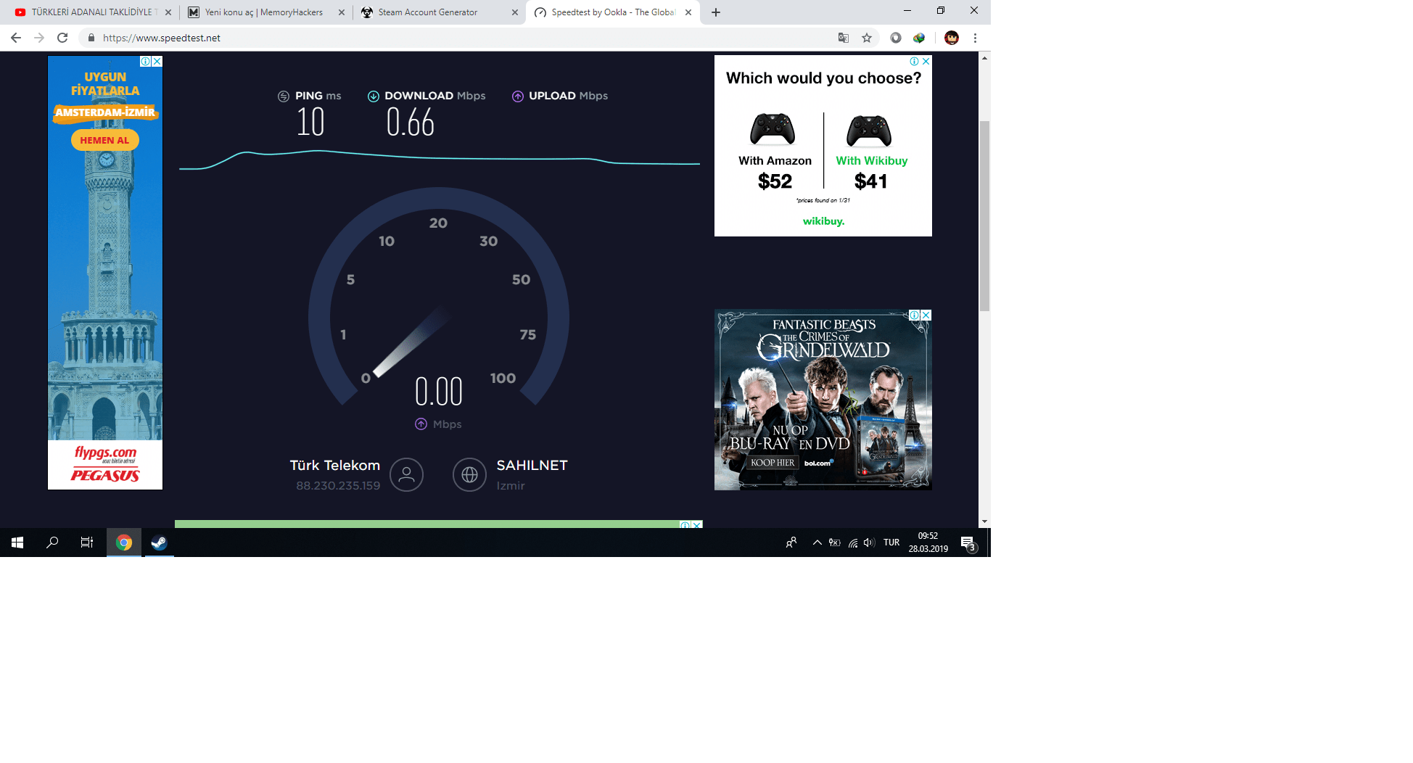Open the volume speaker tray icon

pos(869,543)
